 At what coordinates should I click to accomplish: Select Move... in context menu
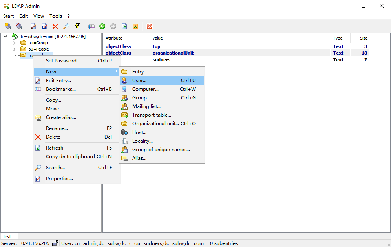click(x=77, y=108)
